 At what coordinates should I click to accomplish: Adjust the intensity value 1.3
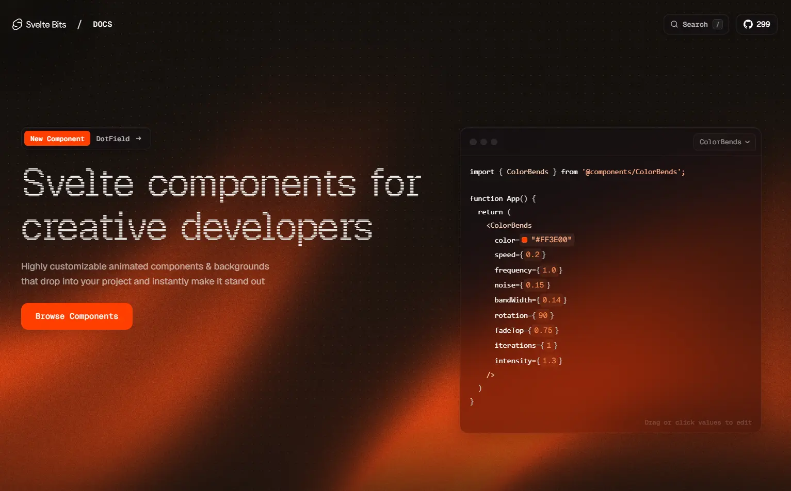[x=549, y=361]
